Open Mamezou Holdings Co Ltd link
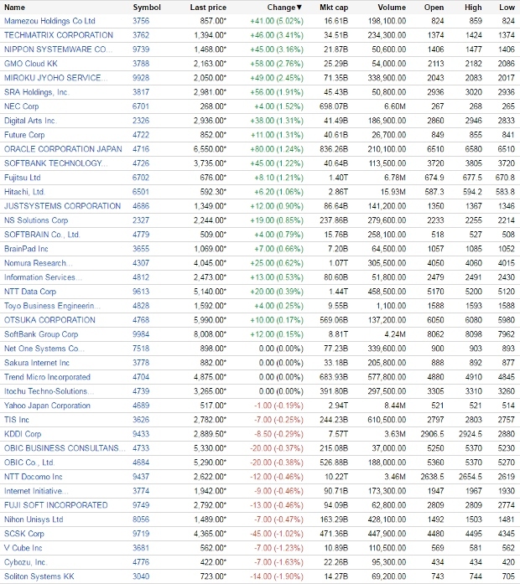520x584 pixels. 49,21
